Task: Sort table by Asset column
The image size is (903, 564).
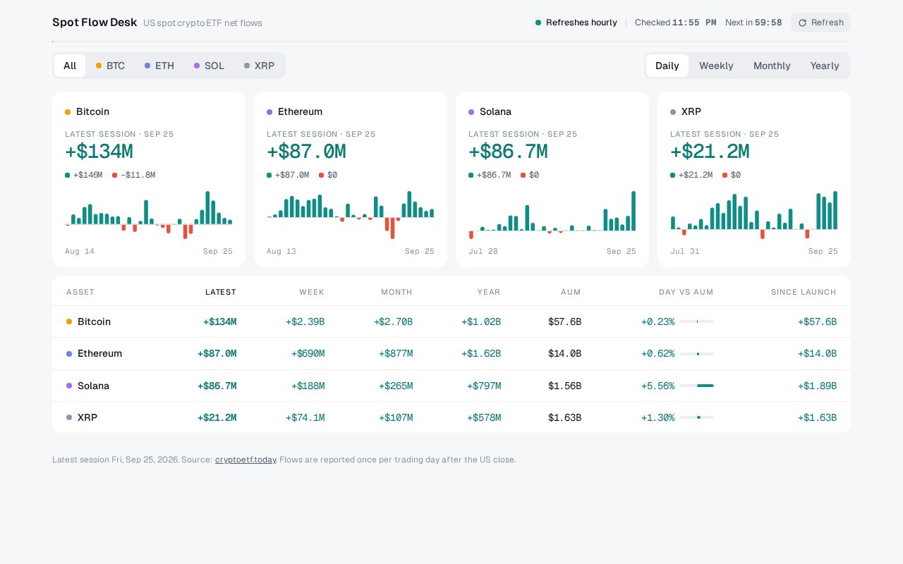Action: (x=80, y=292)
